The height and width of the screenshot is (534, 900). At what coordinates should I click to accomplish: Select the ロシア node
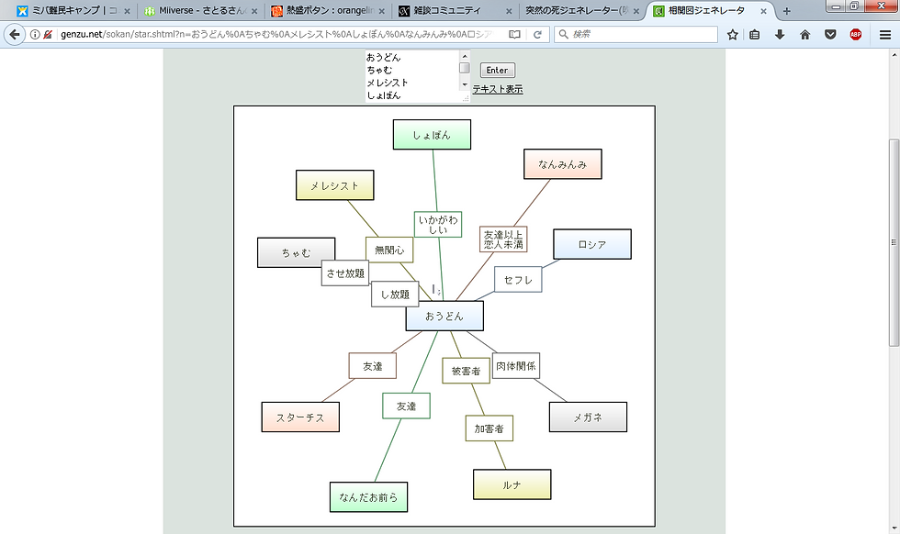[x=592, y=244]
